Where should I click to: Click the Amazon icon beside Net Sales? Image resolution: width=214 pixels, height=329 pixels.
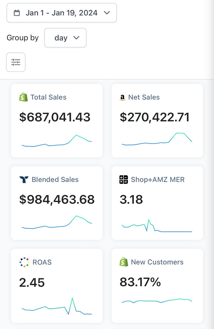[x=122, y=98]
